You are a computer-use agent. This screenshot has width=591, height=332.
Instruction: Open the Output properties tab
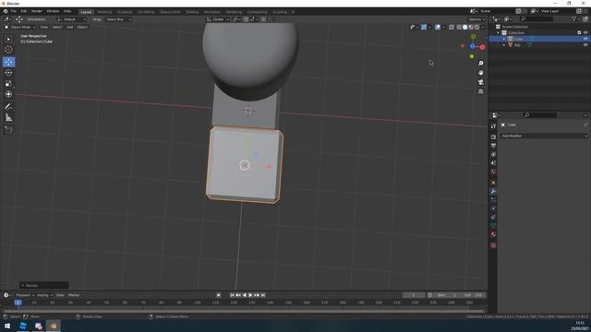click(493, 146)
